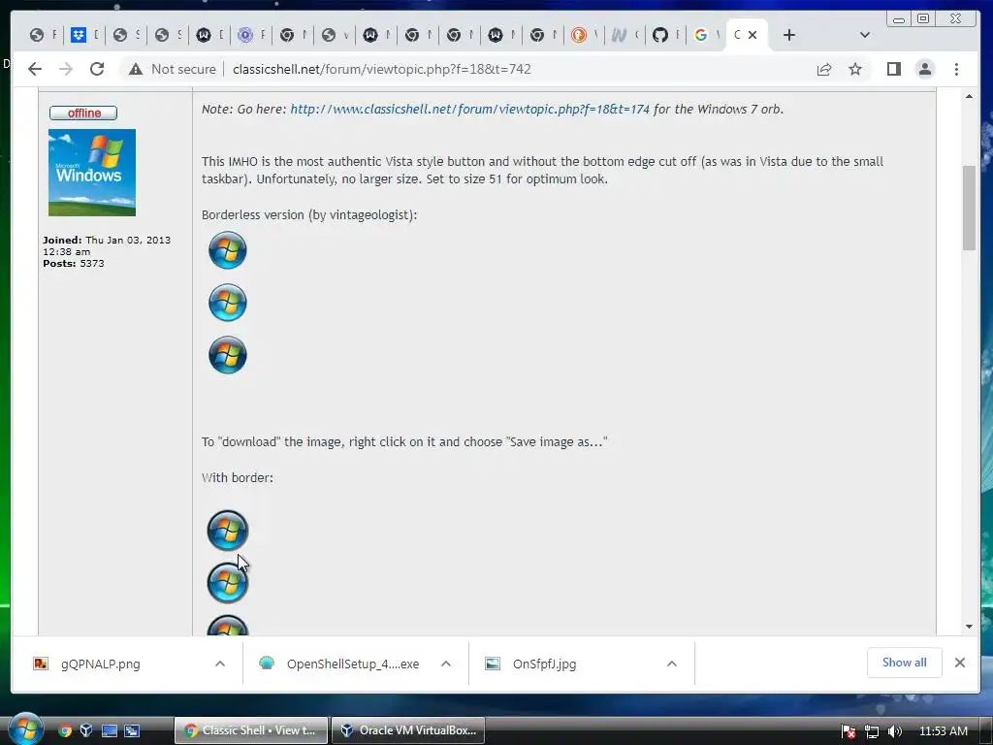The width and height of the screenshot is (993, 745).
Task: Bookmark this page with the star
Action: click(855, 69)
